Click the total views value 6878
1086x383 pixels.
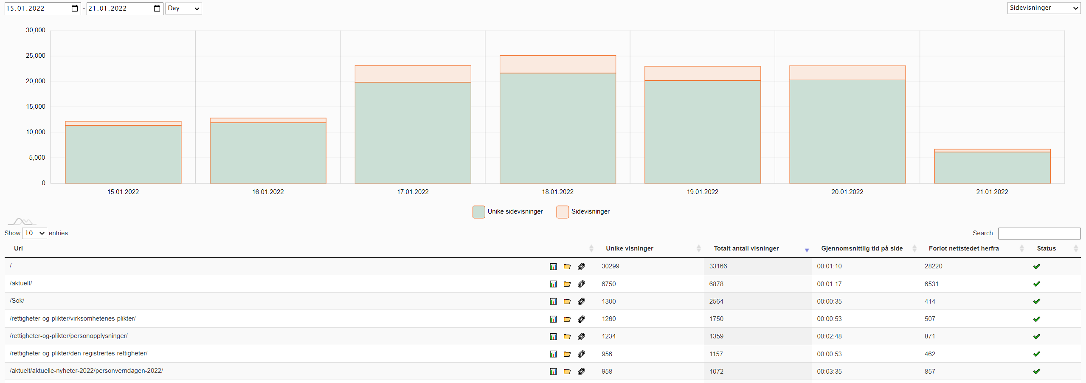[x=716, y=284]
